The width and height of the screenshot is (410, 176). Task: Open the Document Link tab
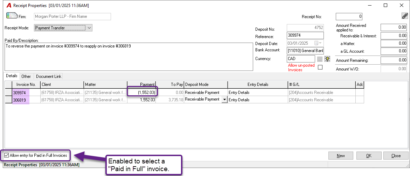[x=49, y=76]
